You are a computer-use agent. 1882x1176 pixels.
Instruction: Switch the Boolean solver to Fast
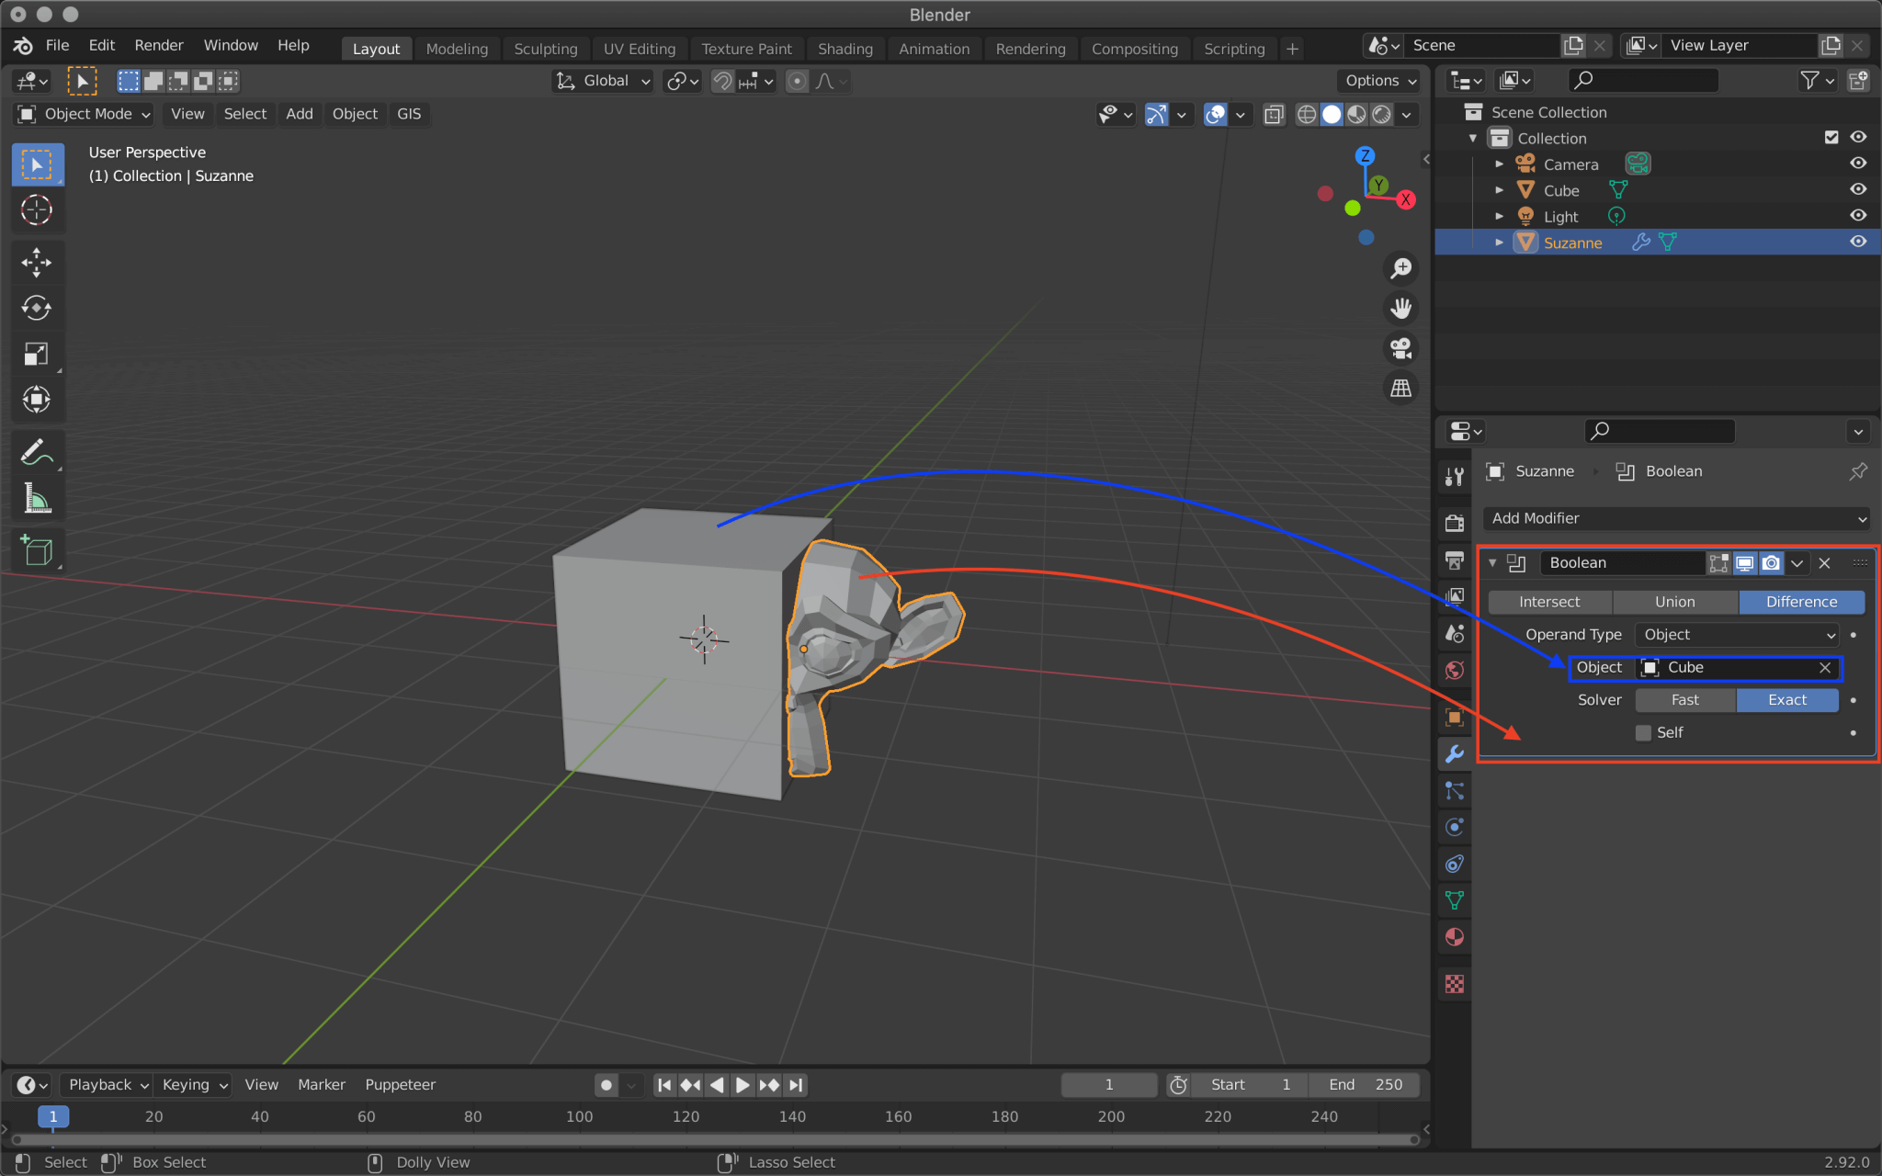coord(1684,699)
